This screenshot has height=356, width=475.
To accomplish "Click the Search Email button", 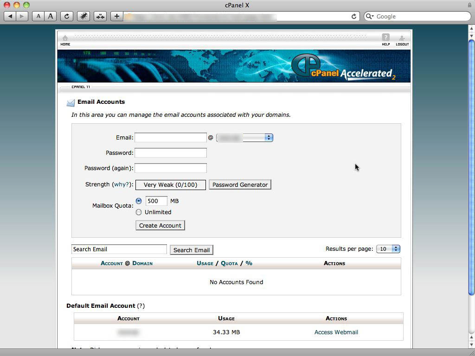I will tap(191, 249).
